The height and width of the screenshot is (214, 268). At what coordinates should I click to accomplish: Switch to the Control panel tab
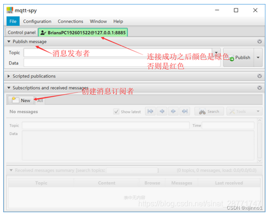[x=21, y=32]
